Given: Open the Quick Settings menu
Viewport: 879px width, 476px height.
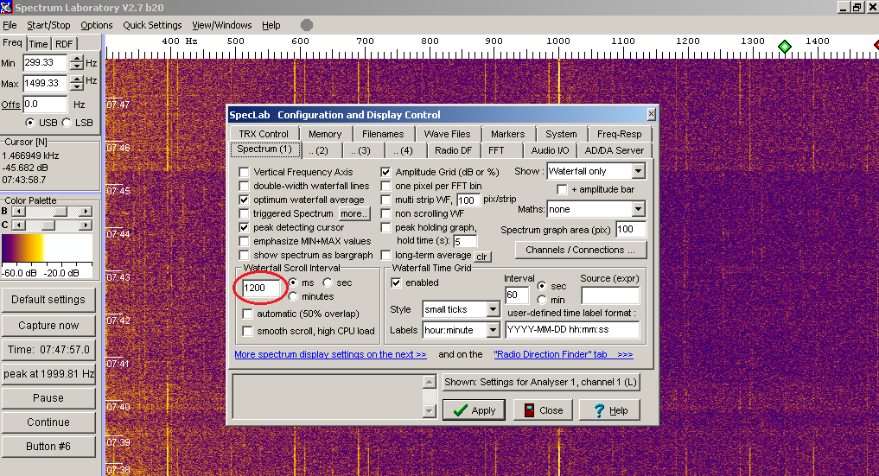Looking at the screenshot, I should [x=152, y=25].
